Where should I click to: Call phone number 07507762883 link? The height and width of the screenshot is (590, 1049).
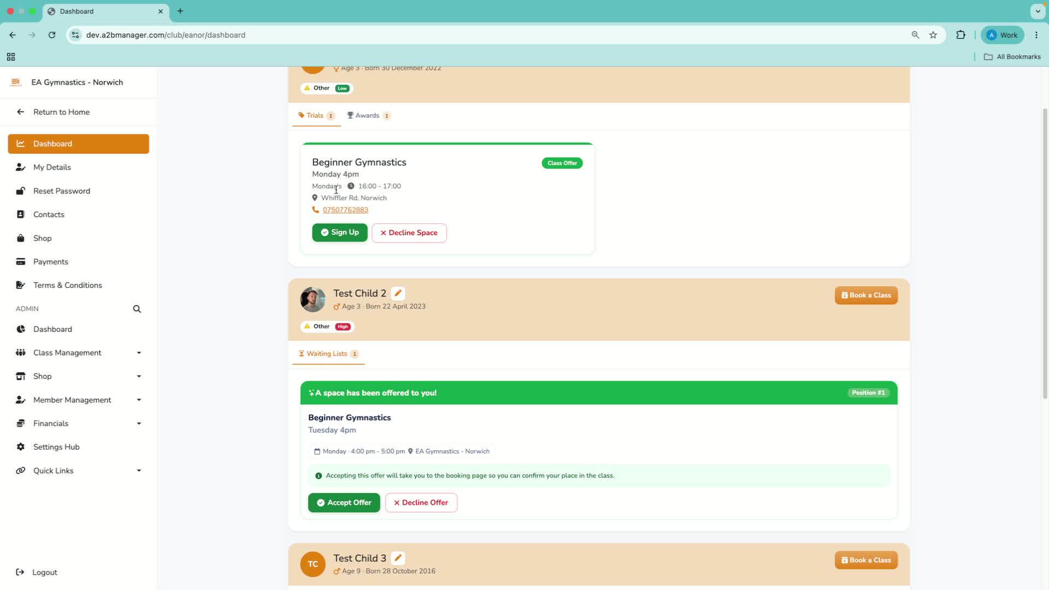345,210
